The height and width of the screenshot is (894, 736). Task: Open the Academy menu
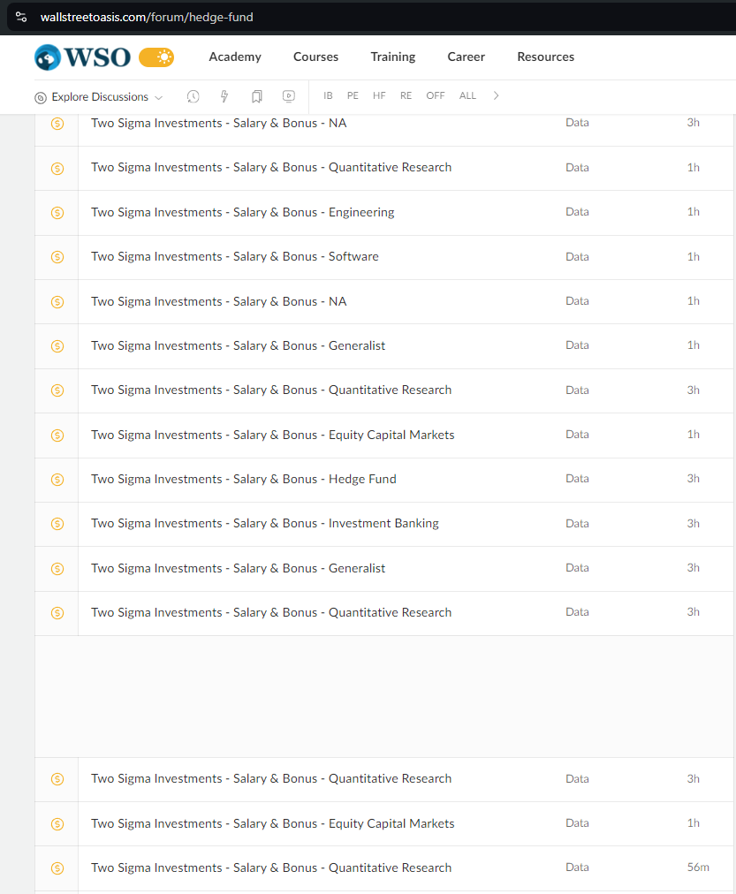coord(235,57)
